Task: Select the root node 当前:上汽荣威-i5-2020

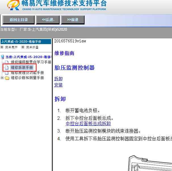Action: pyautogui.click(x=28, y=57)
